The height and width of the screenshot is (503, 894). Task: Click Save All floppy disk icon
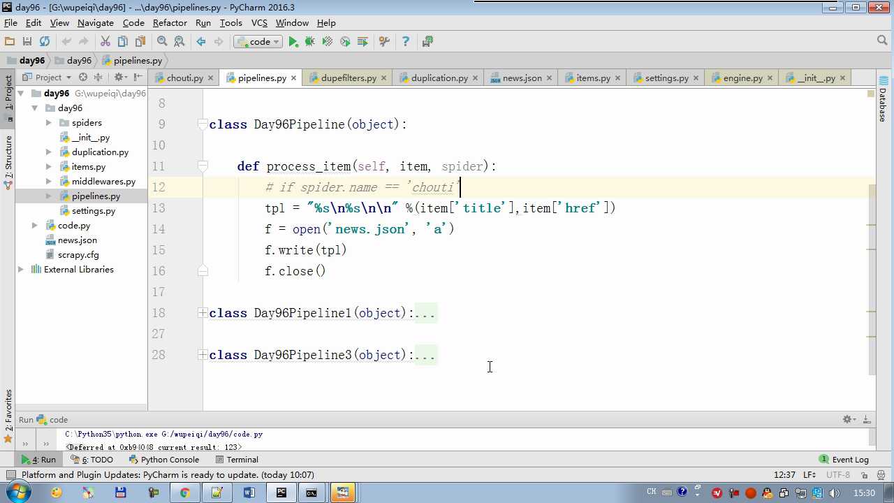(x=27, y=42)
